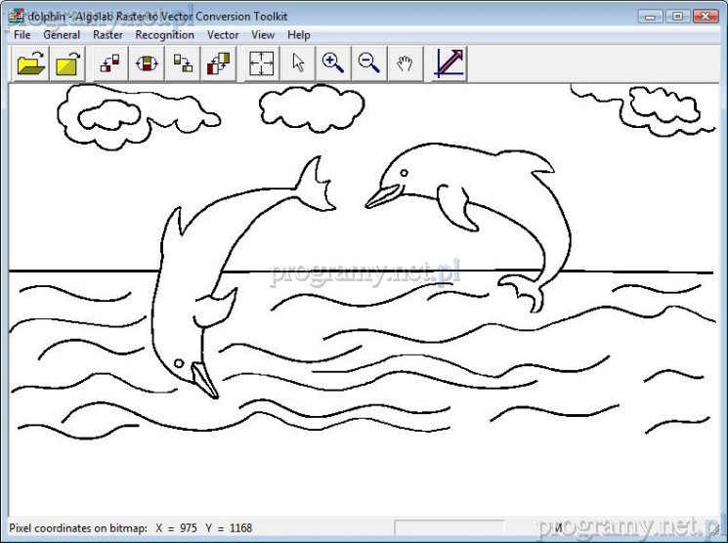Open the Help menu
This screenshot has height=543, width=728.
[x=298, y=35]
